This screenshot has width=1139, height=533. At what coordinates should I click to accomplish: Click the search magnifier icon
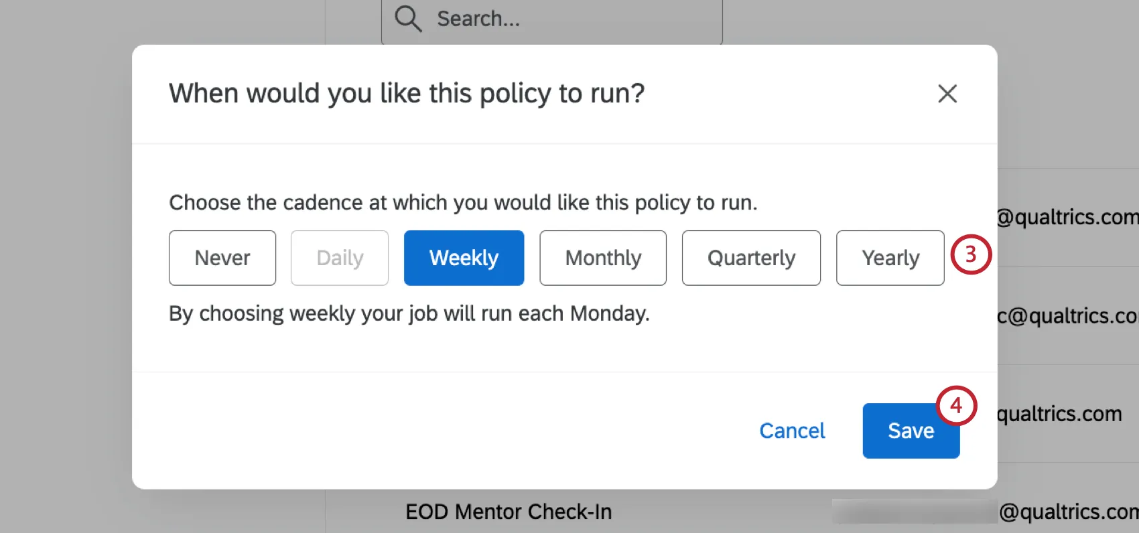click(408, 19)
